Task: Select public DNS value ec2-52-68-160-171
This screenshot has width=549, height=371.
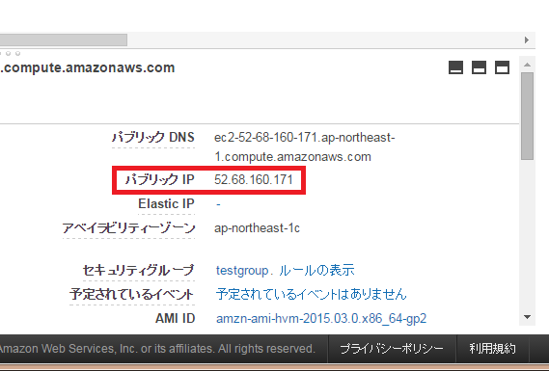Action: (x=304, y=146)
